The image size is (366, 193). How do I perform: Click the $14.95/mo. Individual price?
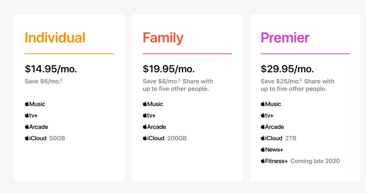pos(51,69)
